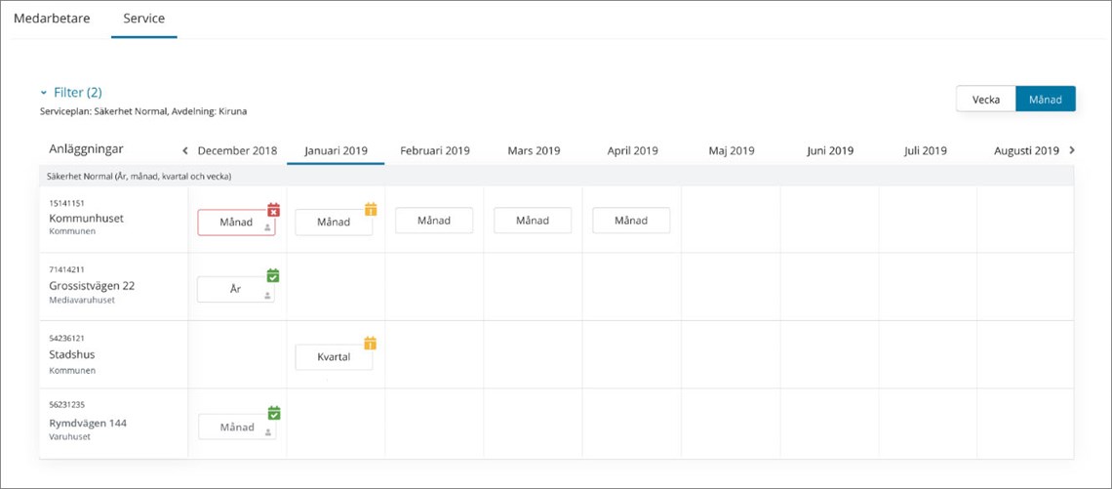
Task: Click yellow calendar icon on Stadshus Kvartal
Action: (x=370, y=344)
